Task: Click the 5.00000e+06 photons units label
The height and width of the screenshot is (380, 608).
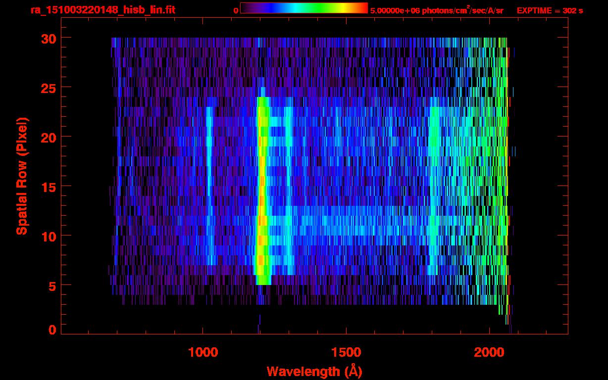Action: [x=437, y=10]
